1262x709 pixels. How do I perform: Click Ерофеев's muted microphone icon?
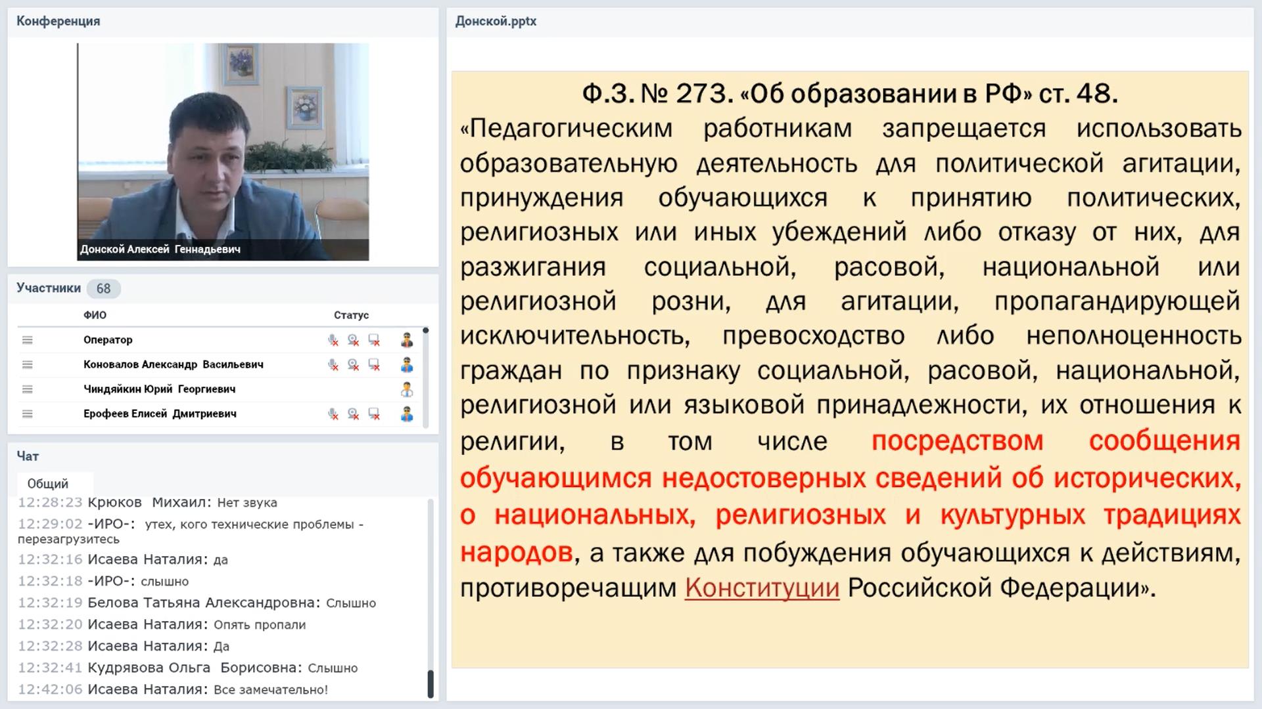coord(333,414)
